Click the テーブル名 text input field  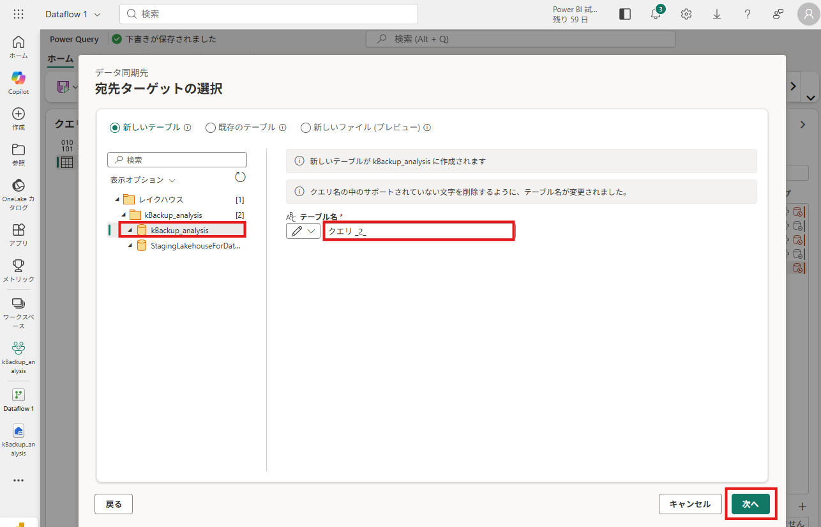point(418,231)
